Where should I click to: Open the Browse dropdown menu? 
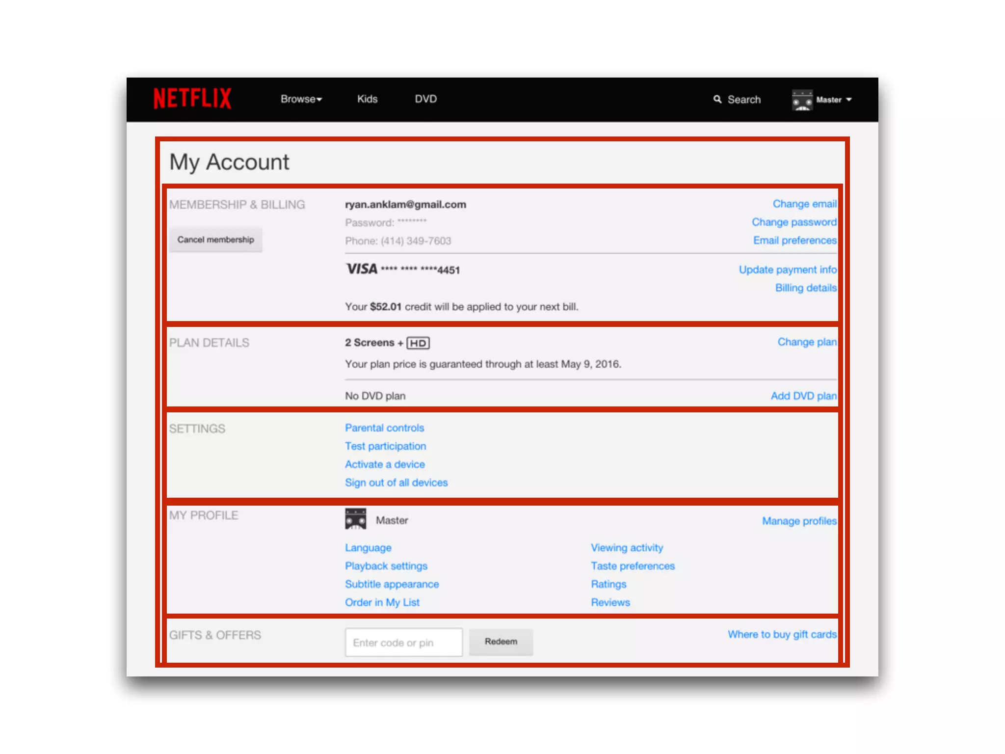click(x=301, y=99)
